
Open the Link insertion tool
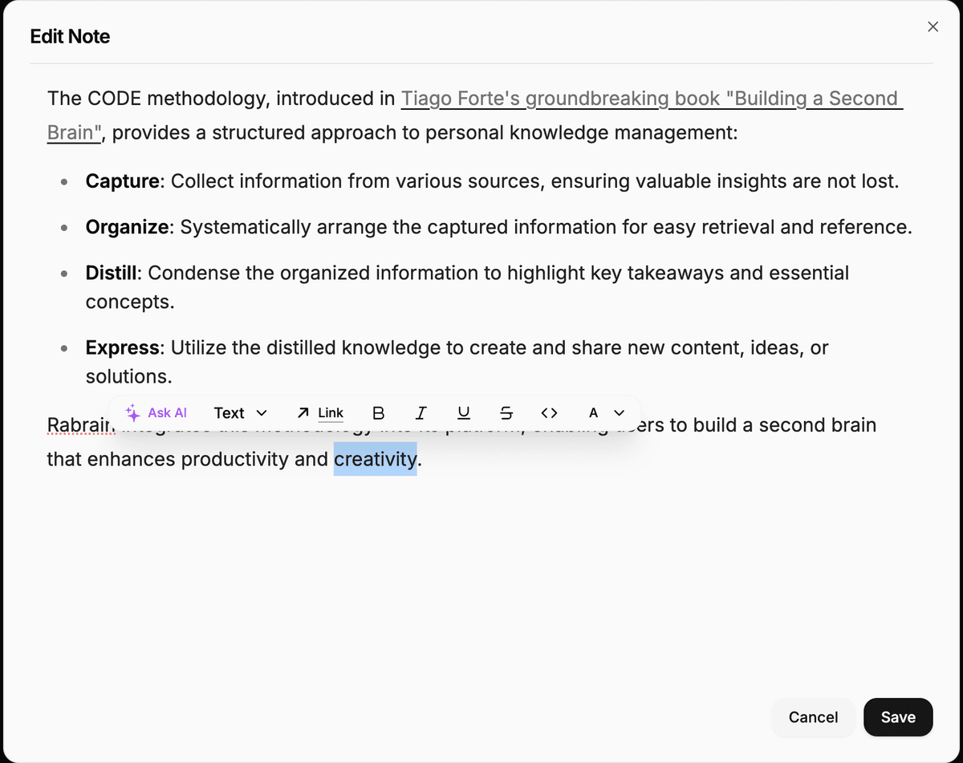pyautogui.click(x=319, y=412)
